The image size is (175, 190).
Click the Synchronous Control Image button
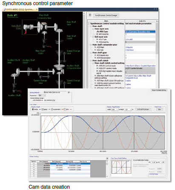coord(106,15)
